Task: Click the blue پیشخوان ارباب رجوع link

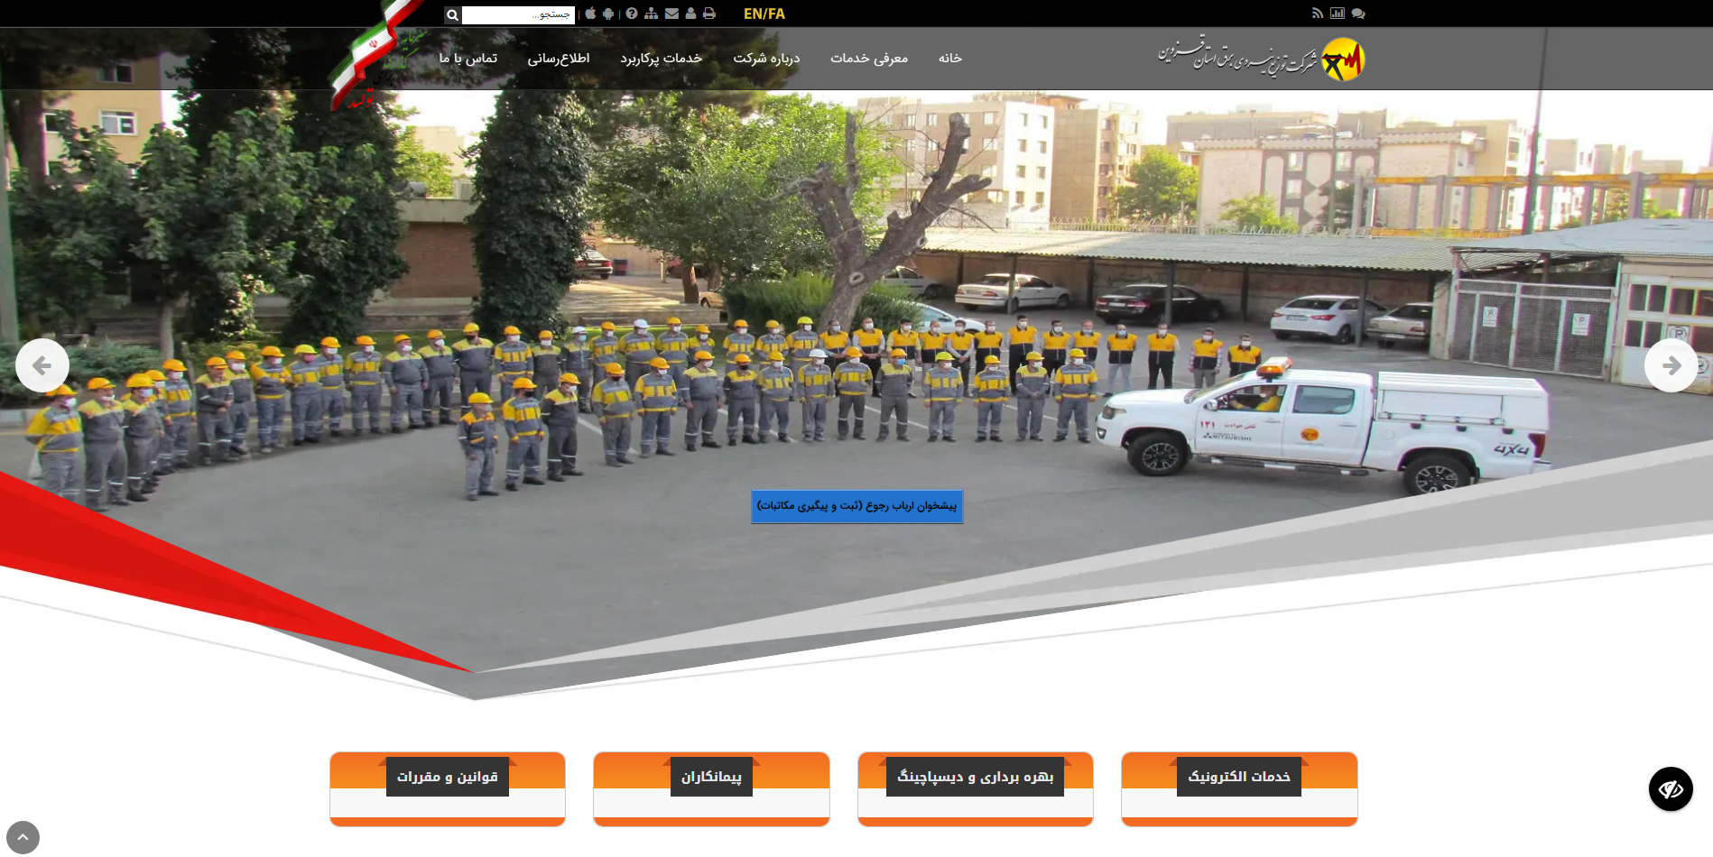Action: click(856, 506)
